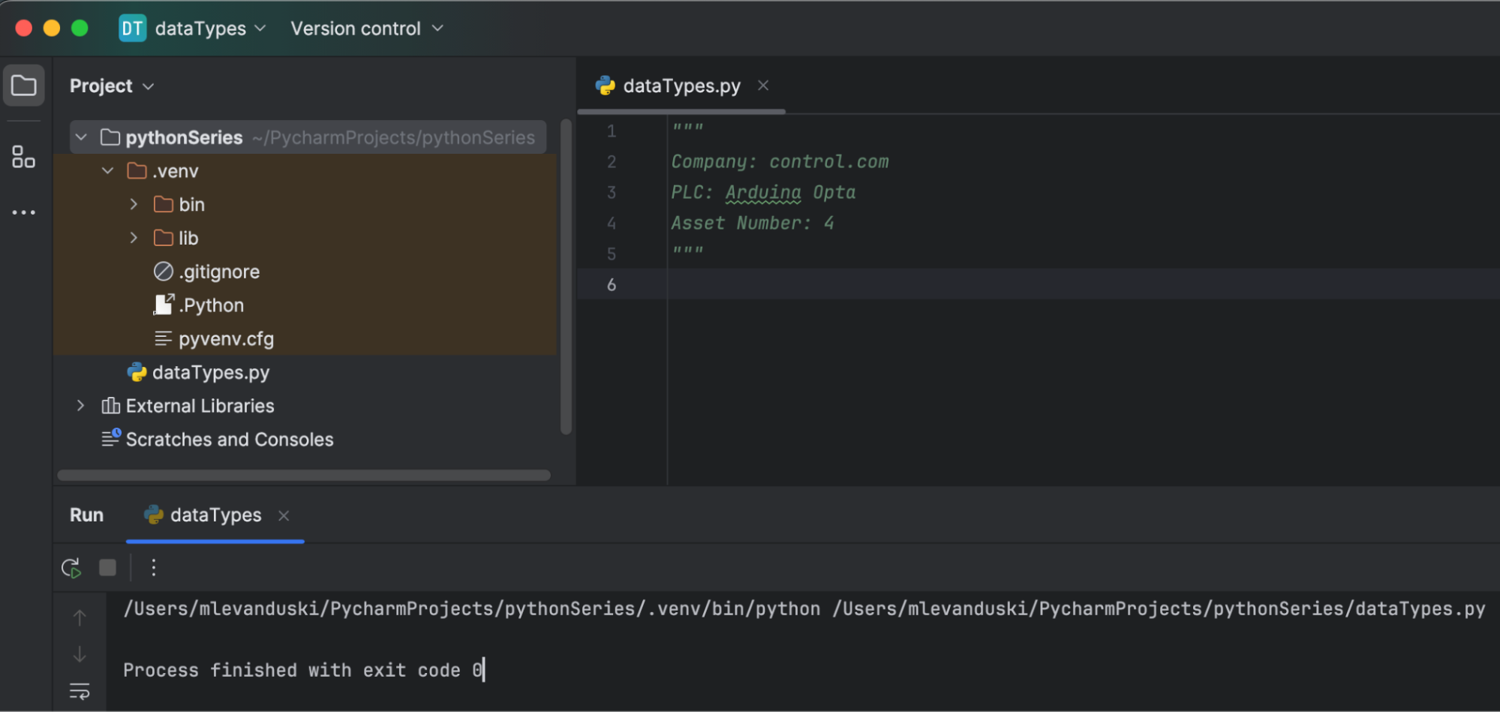Close the dataTypes run tab
This screenshot has width=1500, height=712.
tap(284, 515)
